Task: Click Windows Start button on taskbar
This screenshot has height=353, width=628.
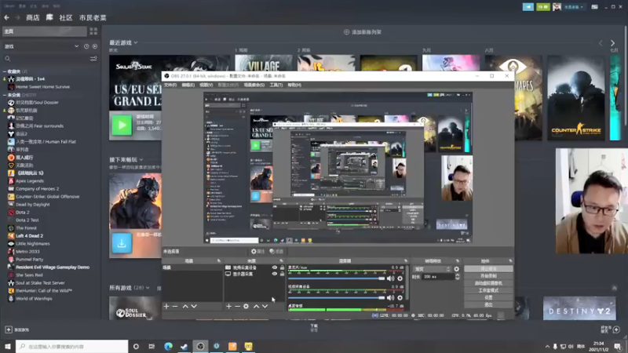Action: 8,346
